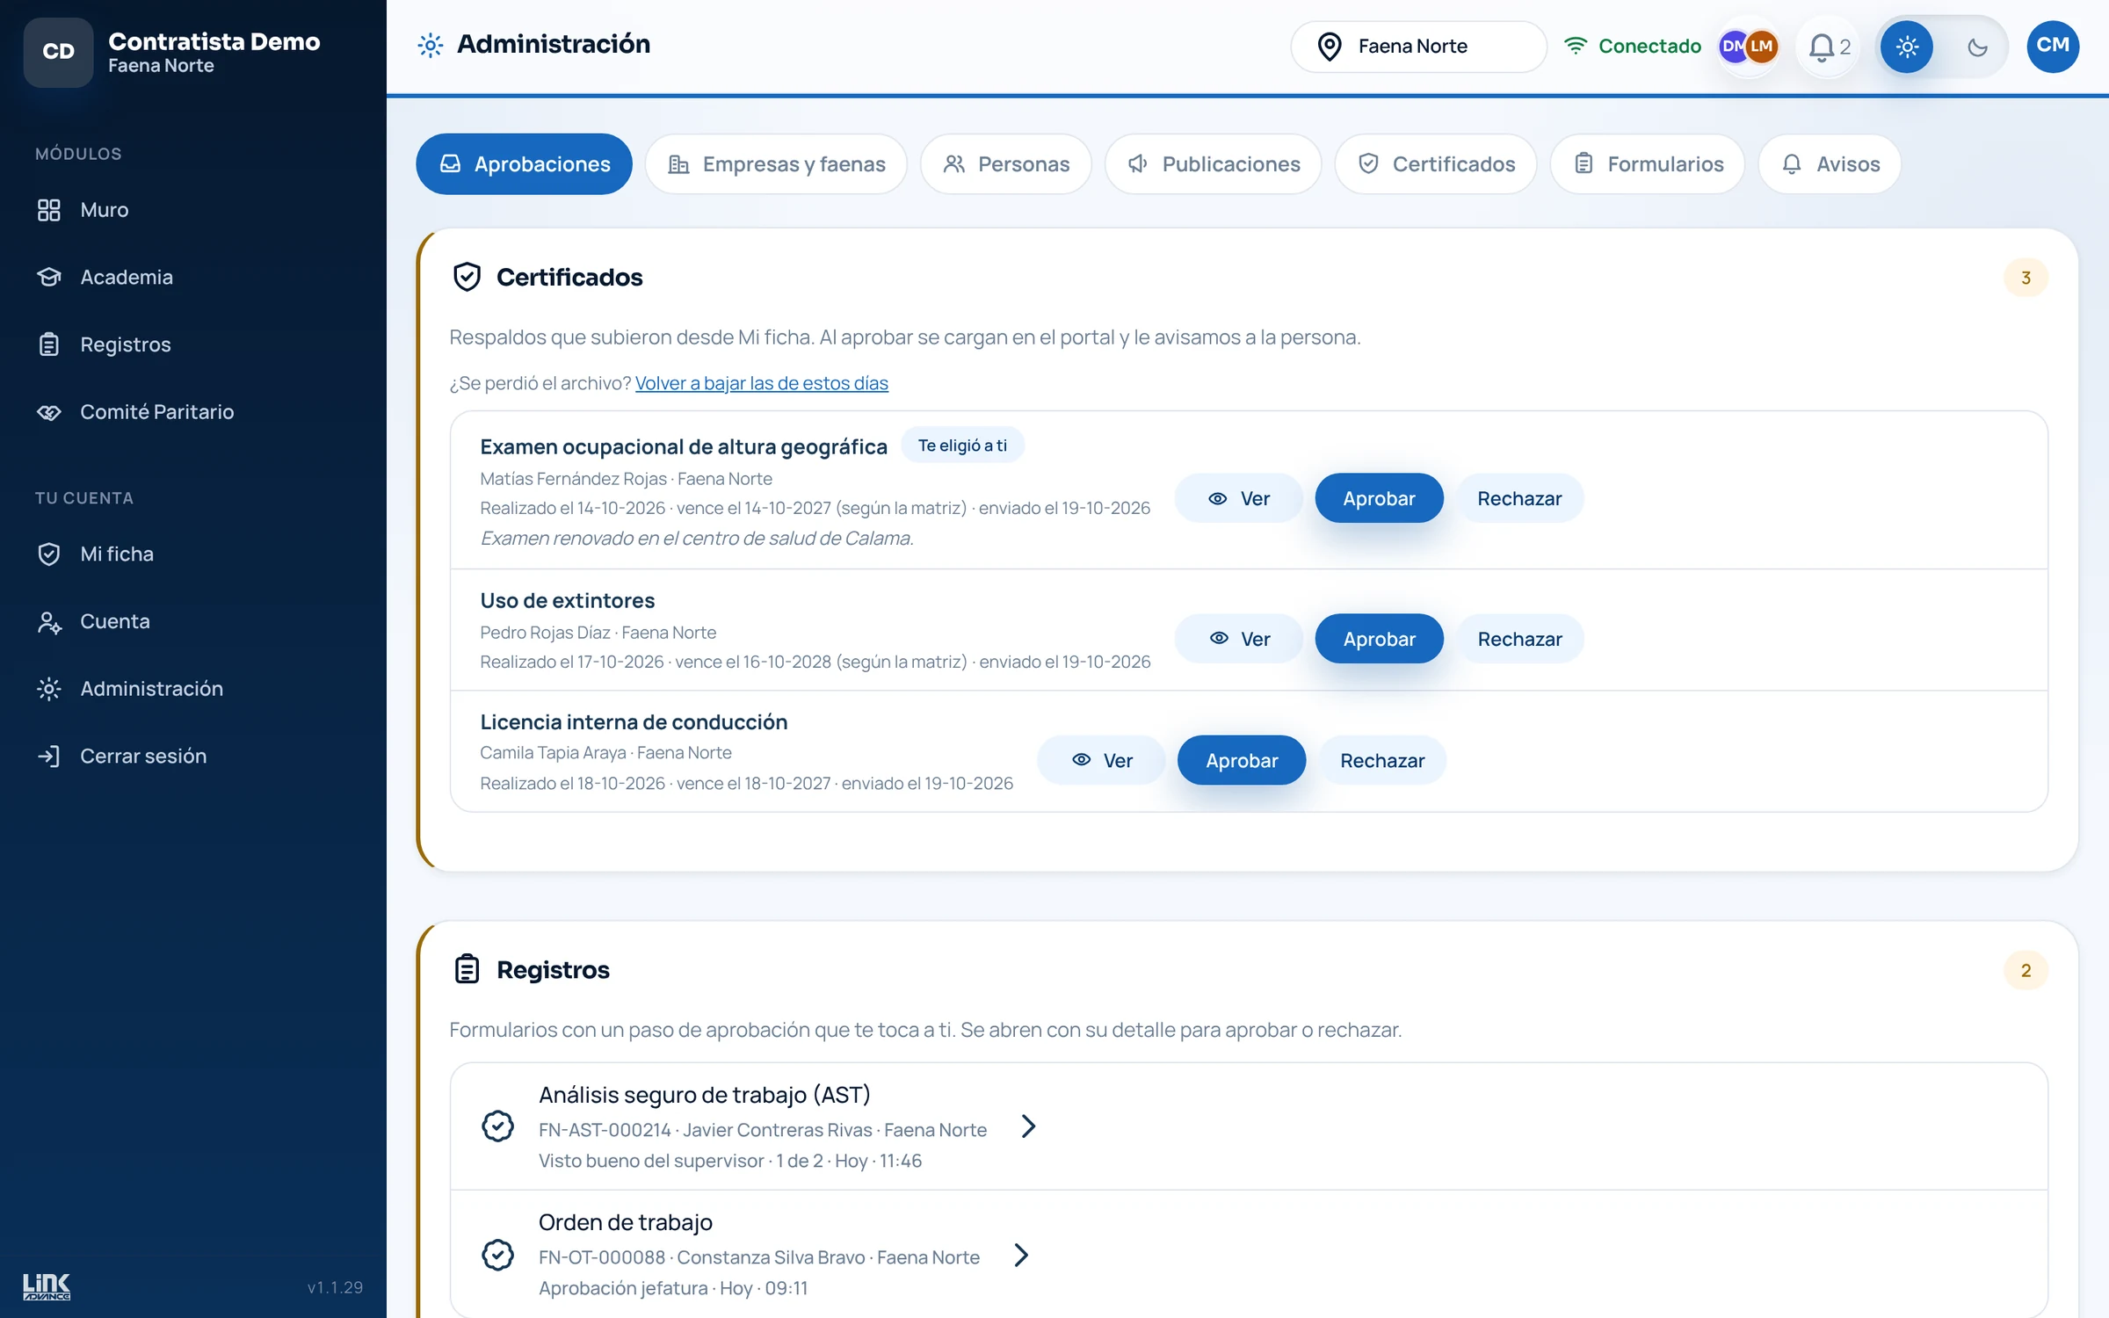The image size is (2109, 1318).
Task: Switch to light theme sun toggle
Action: coord(1906,47)
